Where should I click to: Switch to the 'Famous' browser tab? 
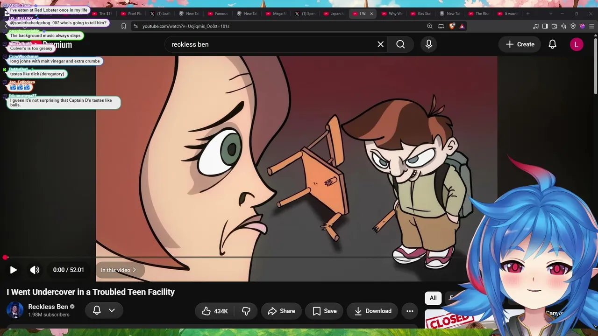click(218, 14)
